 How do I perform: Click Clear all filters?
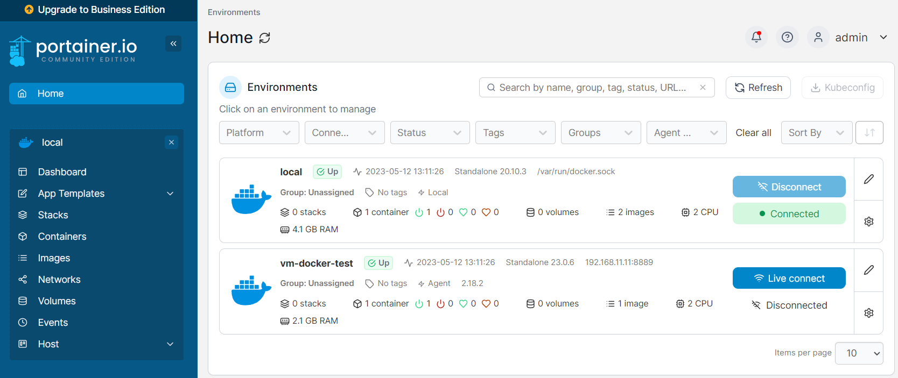coord(753,133)
